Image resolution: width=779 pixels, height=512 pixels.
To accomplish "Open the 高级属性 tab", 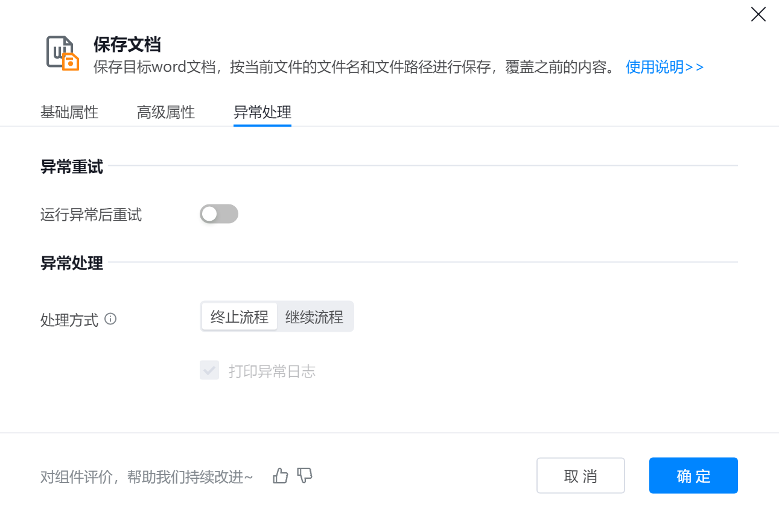I will pos(166,112).
